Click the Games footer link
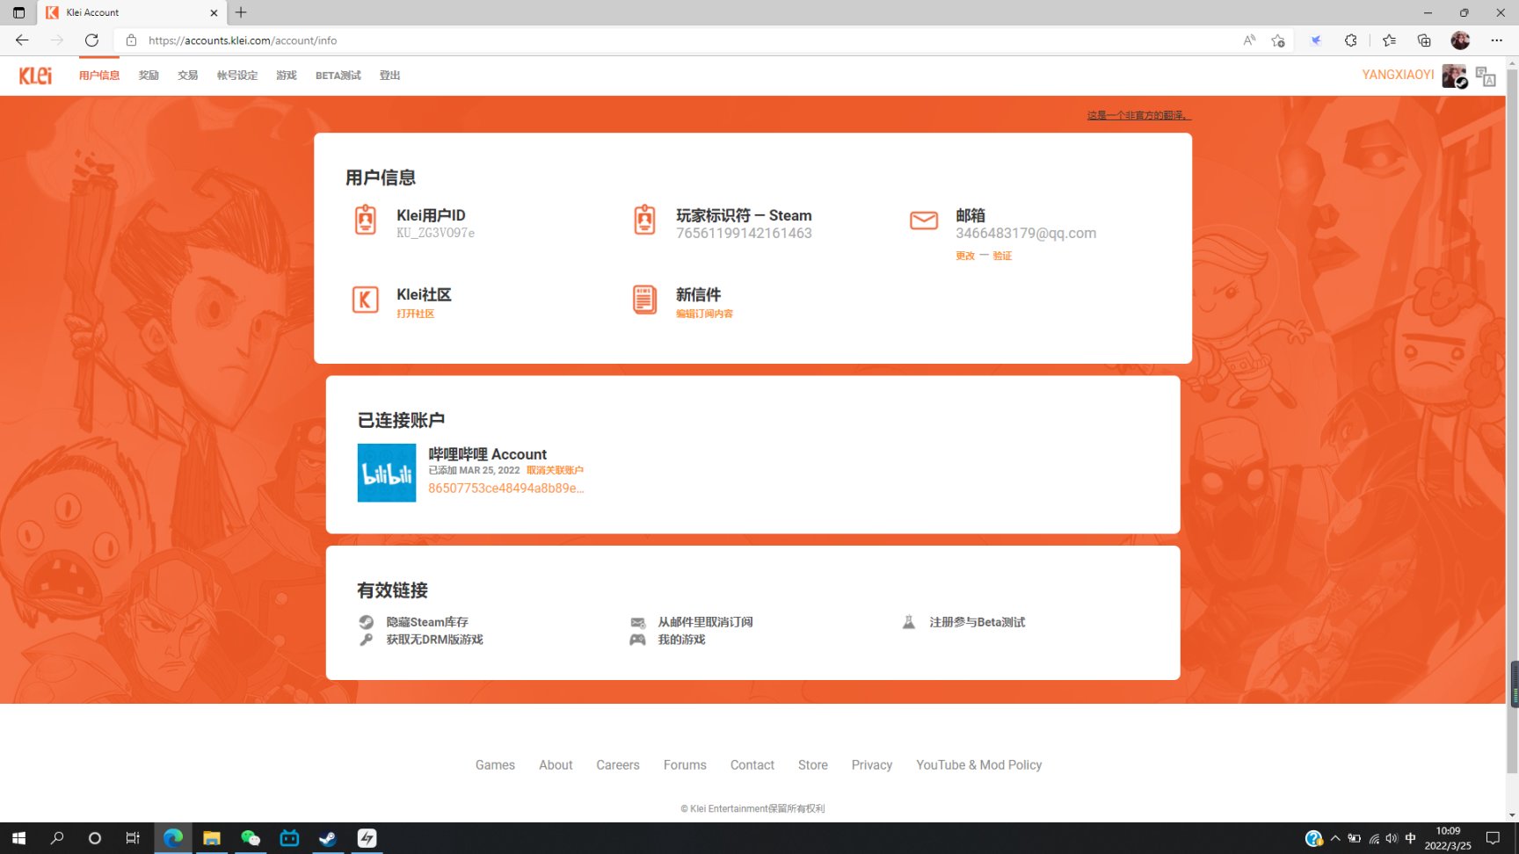Image resolution: width=1519 pixels, height=854 pixels. pyautogui.click(x=495, y=765)
